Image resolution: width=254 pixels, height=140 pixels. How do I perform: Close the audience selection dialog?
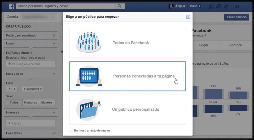(188, 17)
